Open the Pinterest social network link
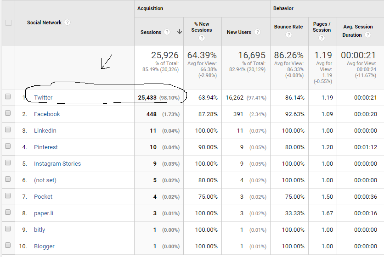This screenshot has height=257, width=384. coord(46,147)
